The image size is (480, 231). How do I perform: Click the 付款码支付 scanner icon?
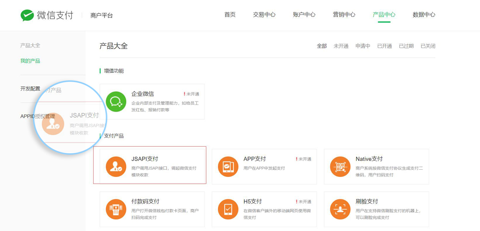click(x=116, y=209)
